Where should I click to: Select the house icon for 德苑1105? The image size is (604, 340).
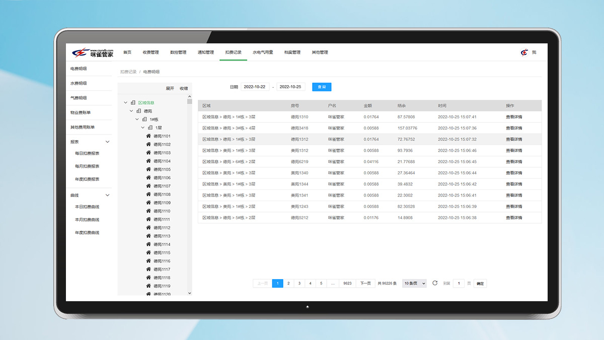148,169
